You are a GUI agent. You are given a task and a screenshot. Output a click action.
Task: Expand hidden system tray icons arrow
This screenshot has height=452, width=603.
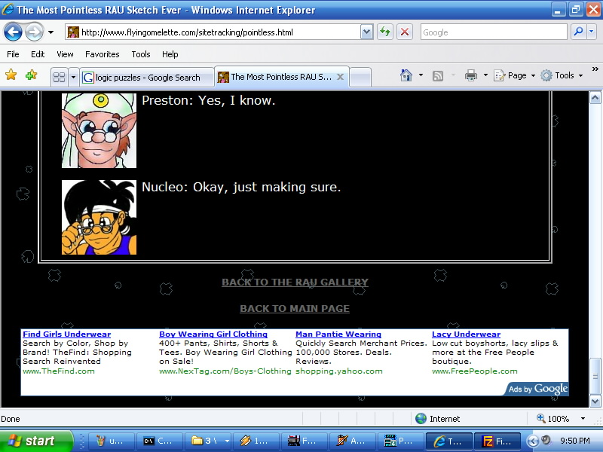coord(532,441)
